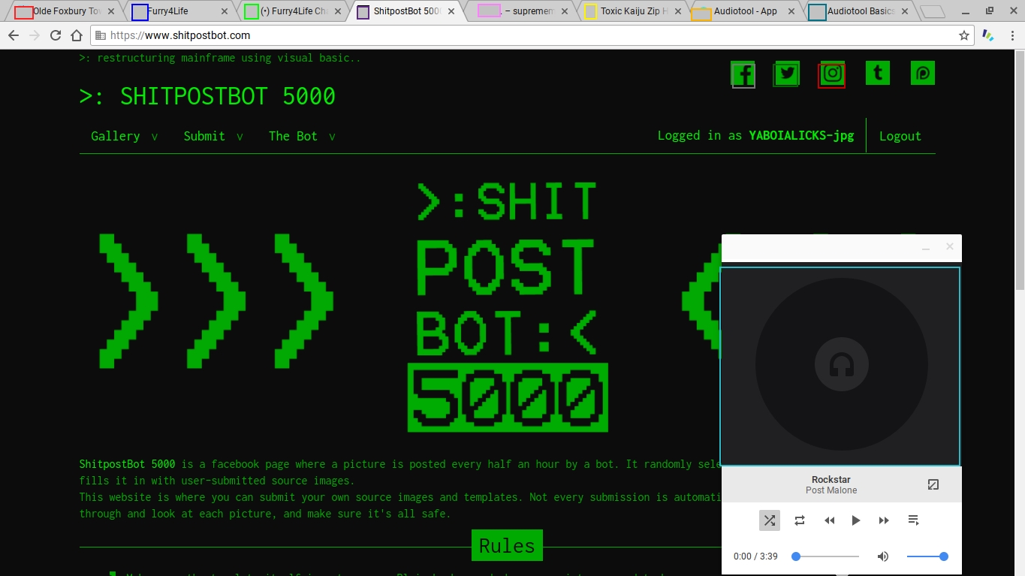Open the ShitpostBot Facebook page icon
This screenshot has height=576, width=1025.
point(743,74)
